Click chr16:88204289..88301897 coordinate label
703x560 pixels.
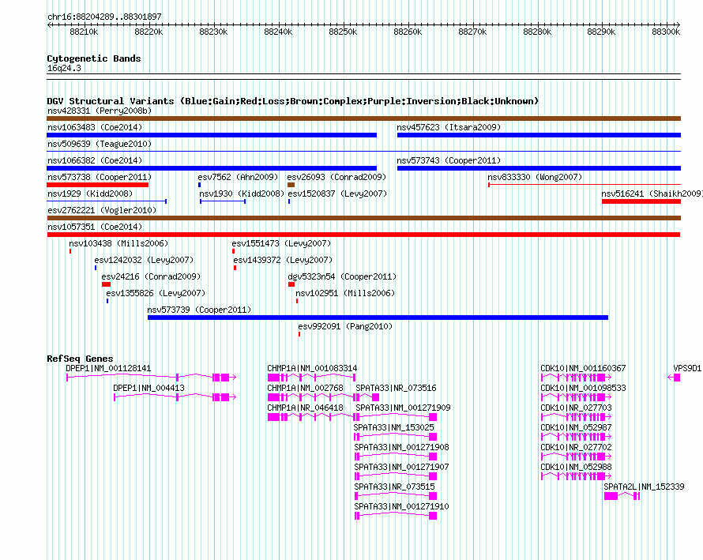(x=104, y=17)
